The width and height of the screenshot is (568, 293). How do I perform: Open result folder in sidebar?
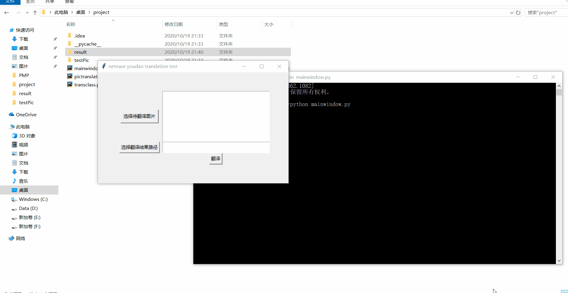coord(25,93)
